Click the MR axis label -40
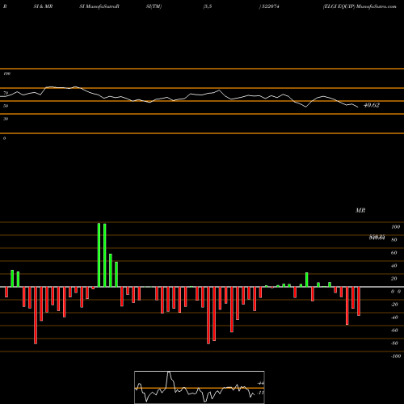Image resolution: width=404 pixels, height=404 pixels. [394, 318]
